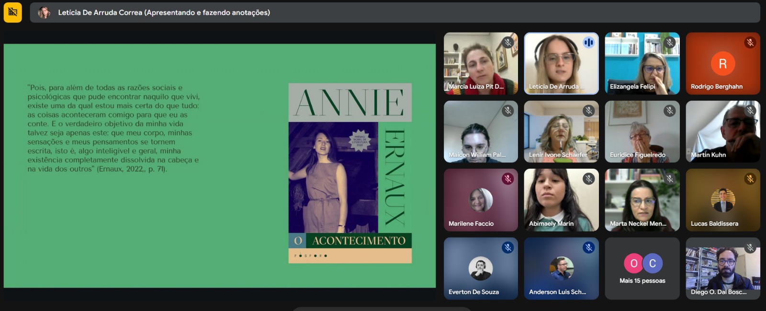Screen dimensions: 766x311
Task: Click muted mic icon on Márcia Luiza tile
Action: (x=508, y=42)
